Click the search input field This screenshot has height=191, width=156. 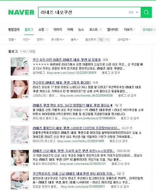point(84,12)
